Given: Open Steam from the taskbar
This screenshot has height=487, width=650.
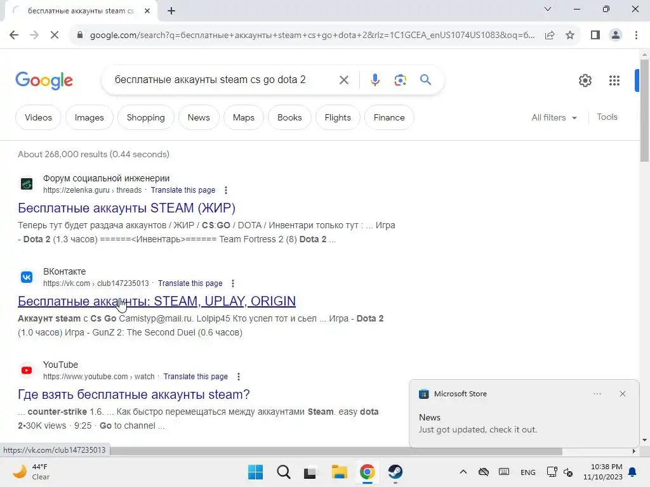Looking at the screenshot, I should (x=395, y=472).
